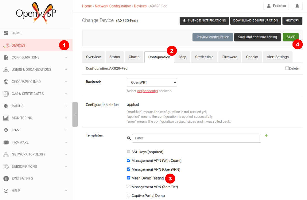This screenshot has height=200, width=307.
Task: Switch to the Charts tab
Action: 134,57
